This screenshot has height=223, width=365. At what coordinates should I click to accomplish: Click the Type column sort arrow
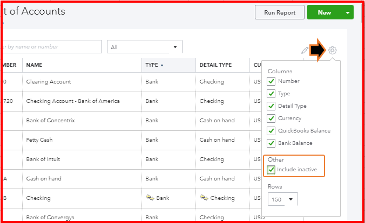pyautogui.click(x=162, y=65)
